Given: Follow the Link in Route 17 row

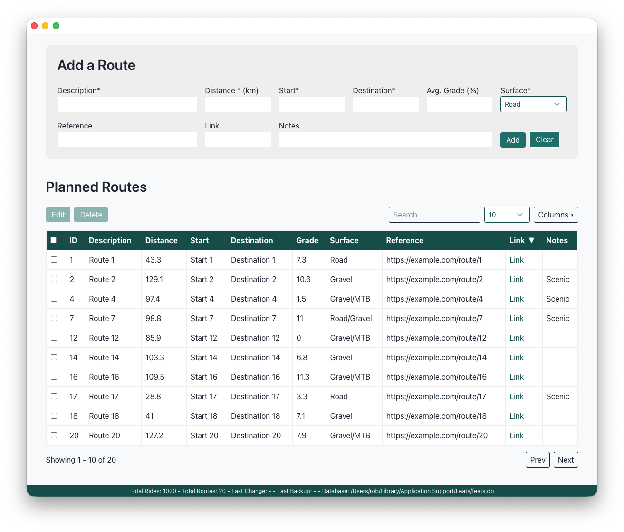Looking at the screenshot, I should [517, 396].
